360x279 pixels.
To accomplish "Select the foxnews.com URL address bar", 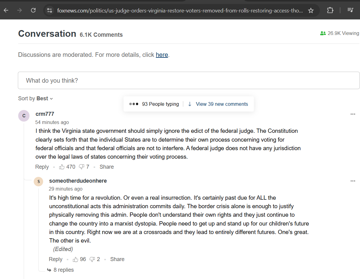I will click(180, 11).
